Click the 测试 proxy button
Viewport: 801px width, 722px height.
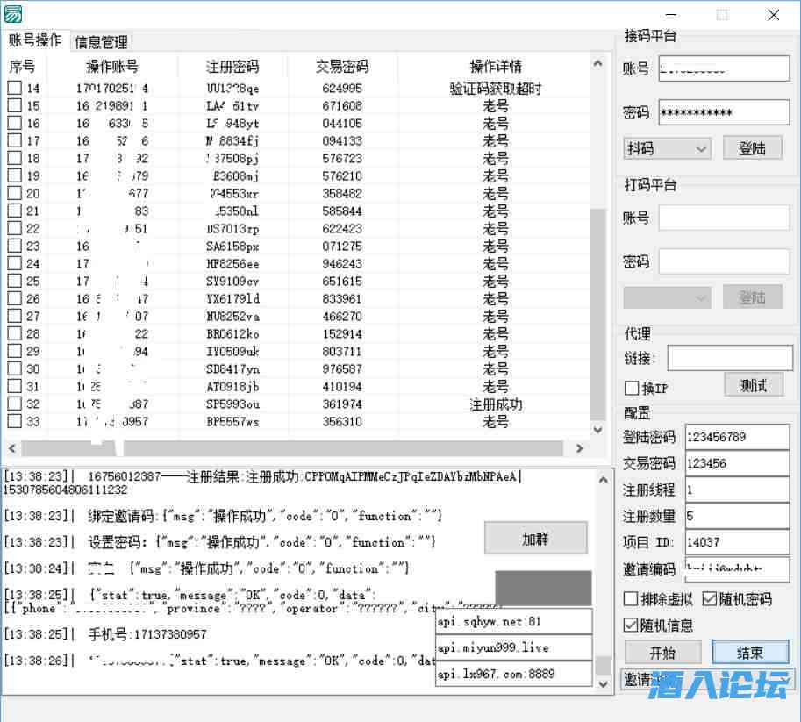754,385
